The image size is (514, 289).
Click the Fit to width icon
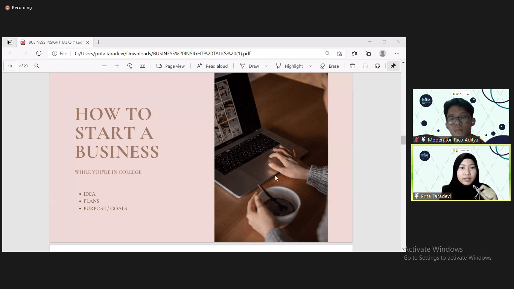(x=143, y=66)
